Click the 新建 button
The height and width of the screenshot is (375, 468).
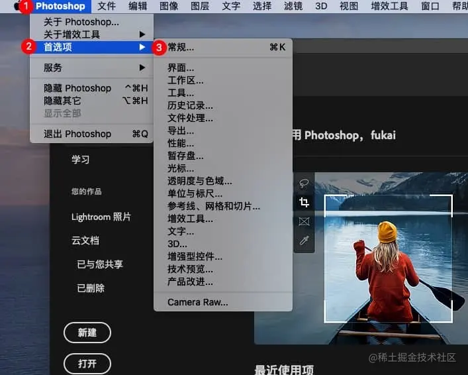87,333
